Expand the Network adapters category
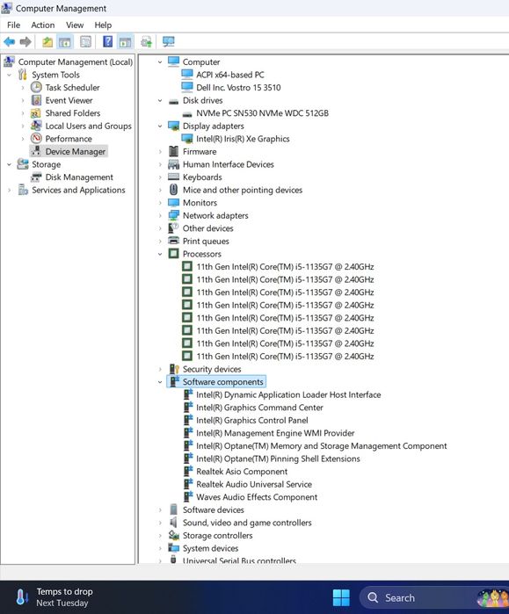 [160, 215]
